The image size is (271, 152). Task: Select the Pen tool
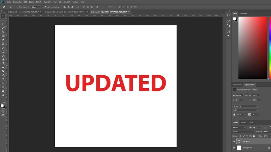click(3, 75)
